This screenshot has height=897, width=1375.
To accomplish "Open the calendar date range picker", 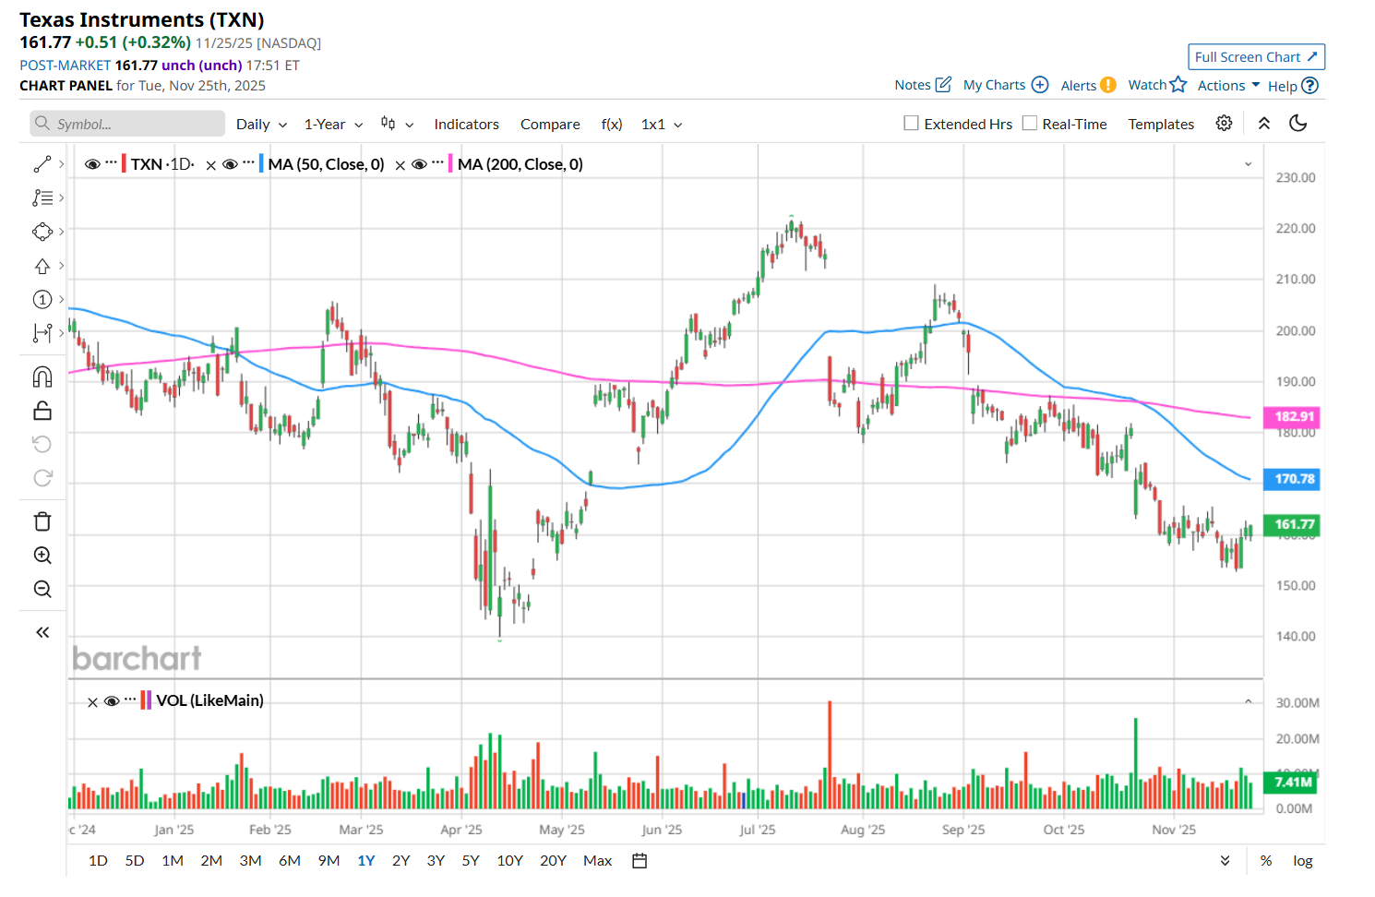I will click(640, 861).
